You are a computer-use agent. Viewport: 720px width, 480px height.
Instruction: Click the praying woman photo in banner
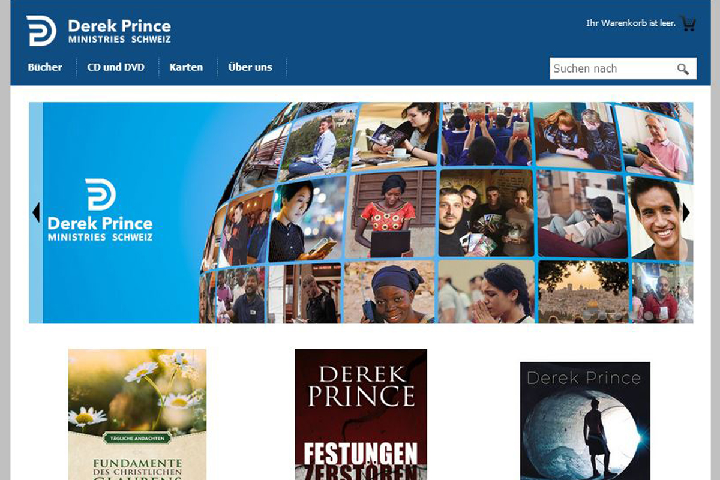tap(486, 292)
